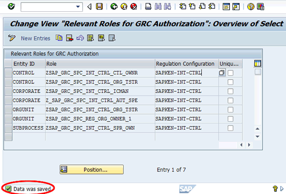Click the Find binoculars icon

(158, 7)
